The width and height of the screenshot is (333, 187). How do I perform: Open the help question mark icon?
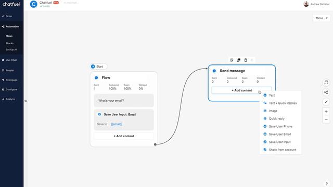click(327, 184)
